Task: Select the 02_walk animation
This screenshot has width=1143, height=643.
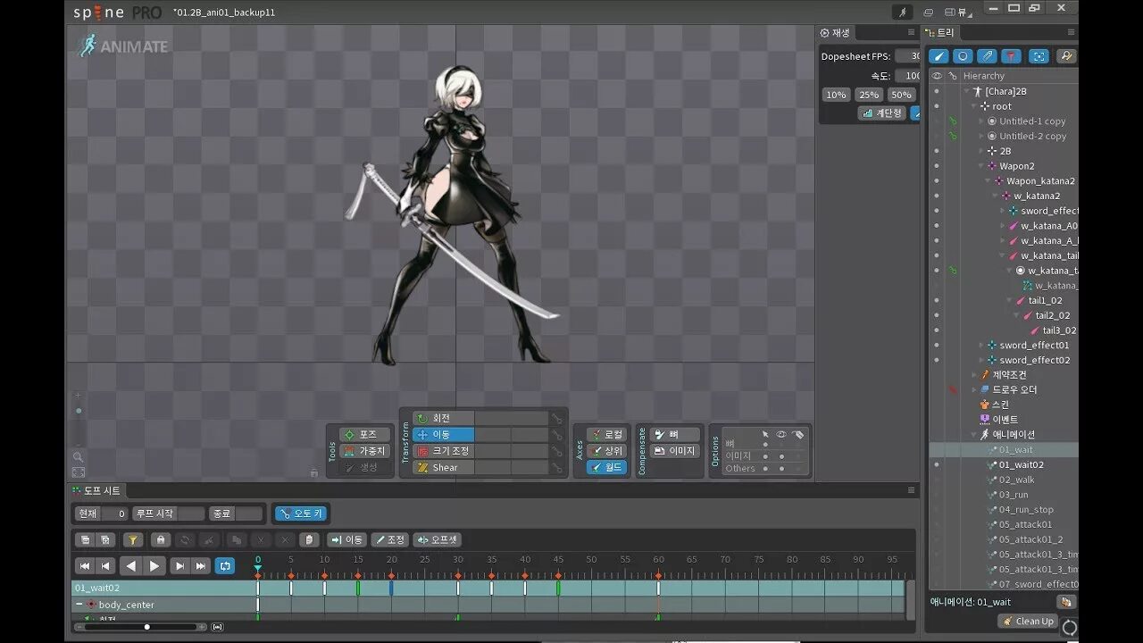Action: (x=1016, y=480)
